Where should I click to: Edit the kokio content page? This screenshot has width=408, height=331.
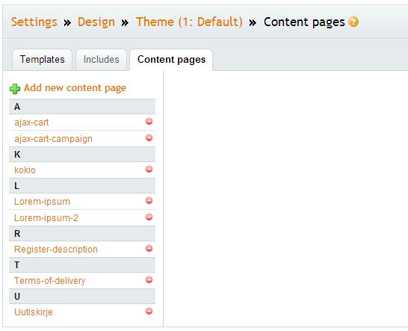tap(25, 170)
